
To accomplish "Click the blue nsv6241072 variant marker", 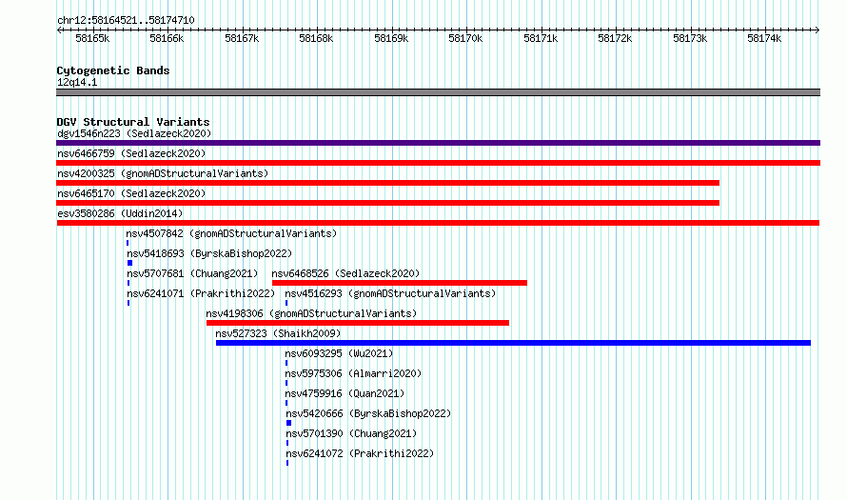I will tap(287, 463).
